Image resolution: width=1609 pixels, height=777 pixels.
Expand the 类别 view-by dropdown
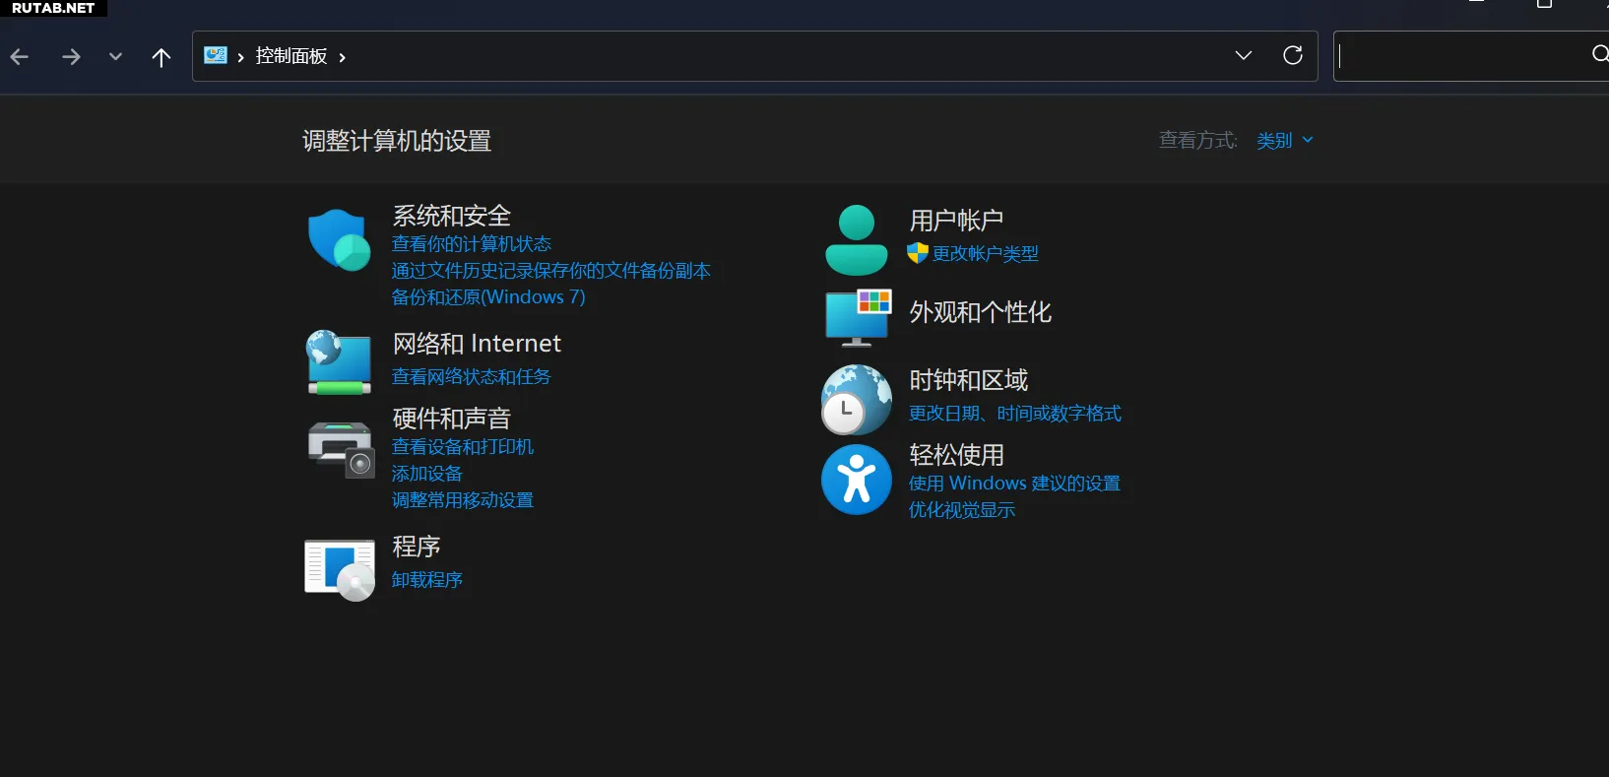tap(1285, 141)
